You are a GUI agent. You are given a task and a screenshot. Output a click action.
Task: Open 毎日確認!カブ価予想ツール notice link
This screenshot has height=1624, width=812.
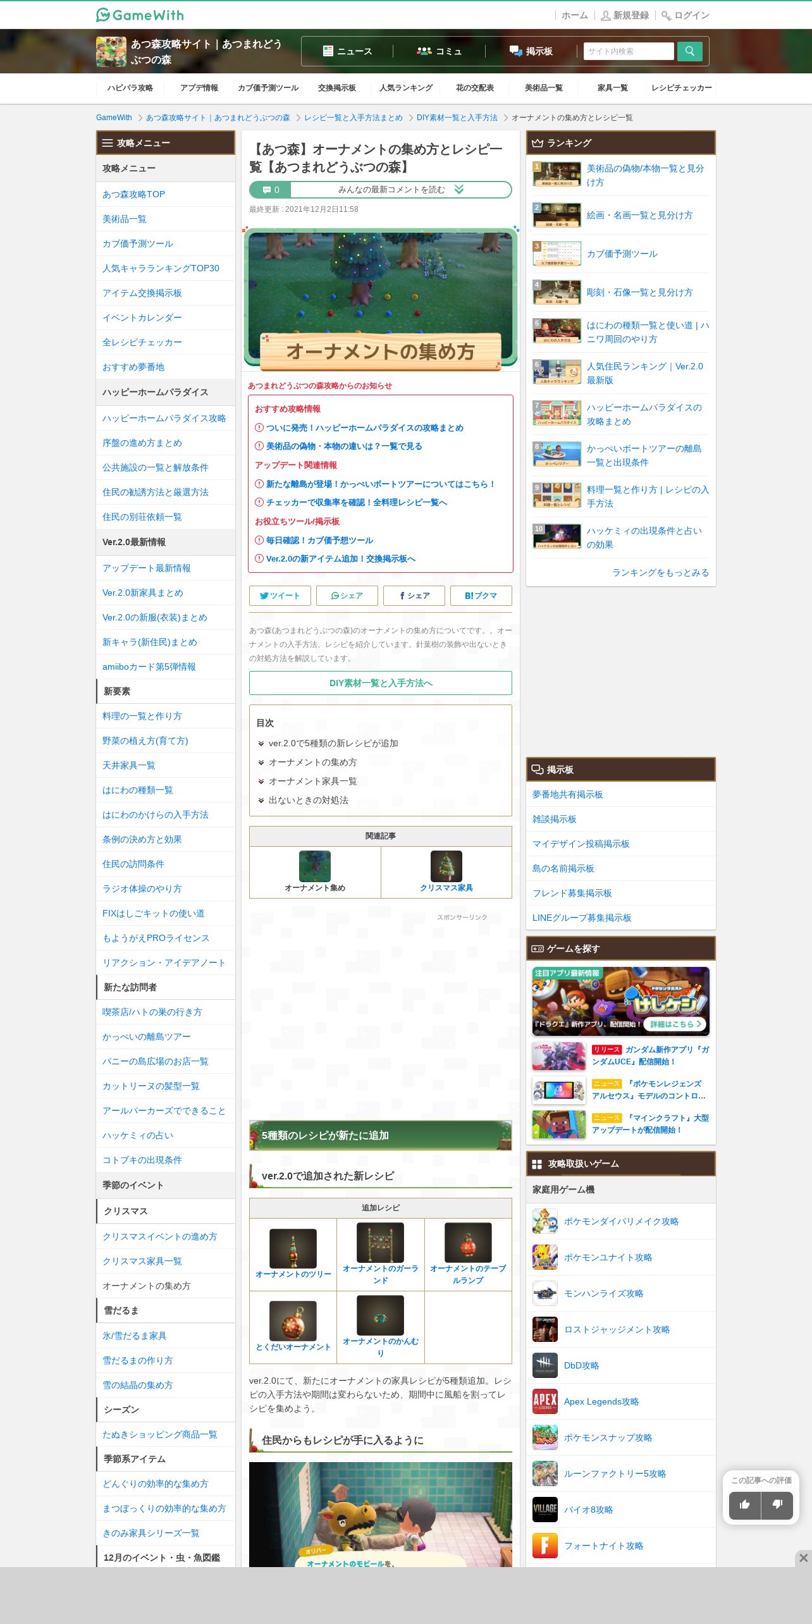[x=319, y=540]
